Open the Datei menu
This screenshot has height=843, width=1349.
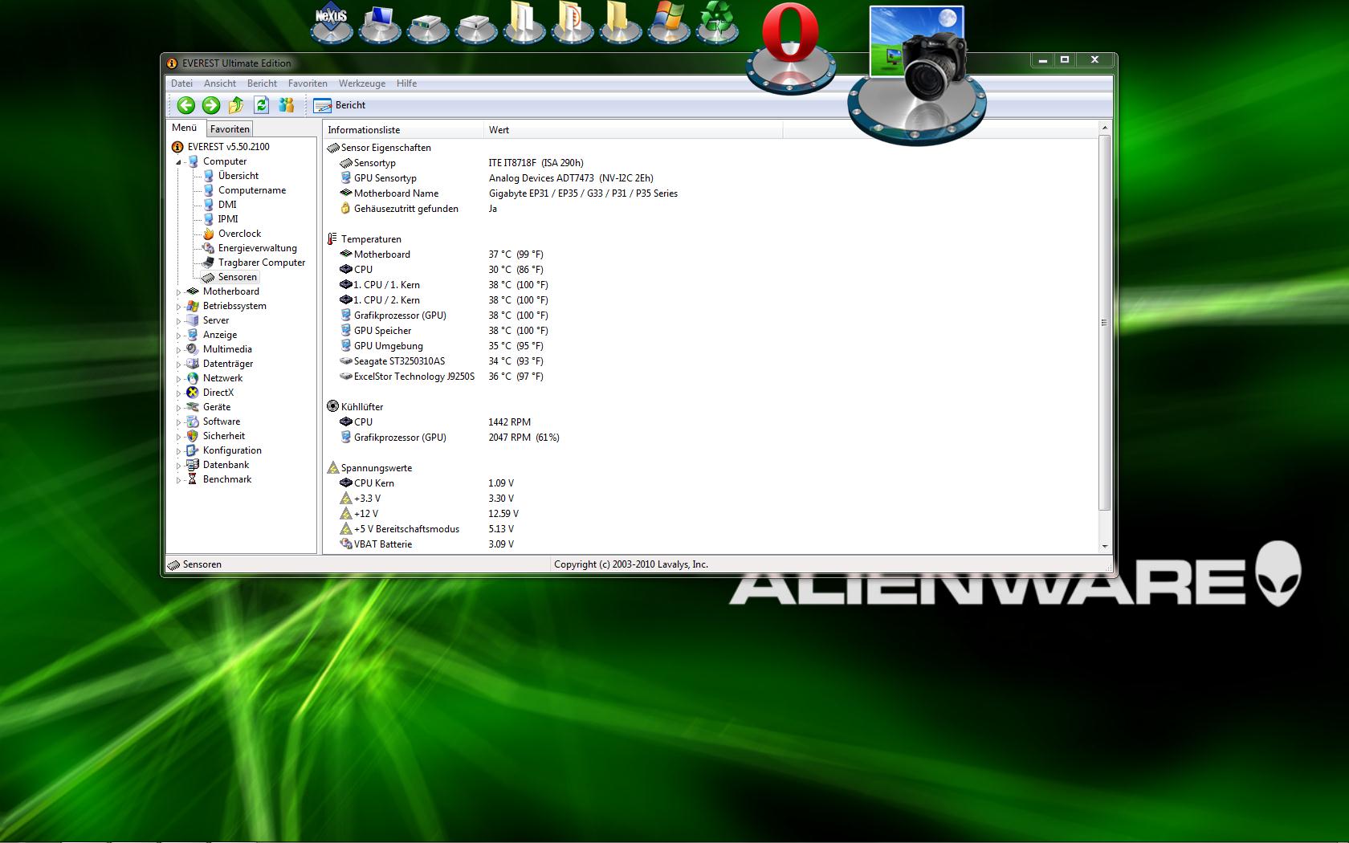click(181, 83)
